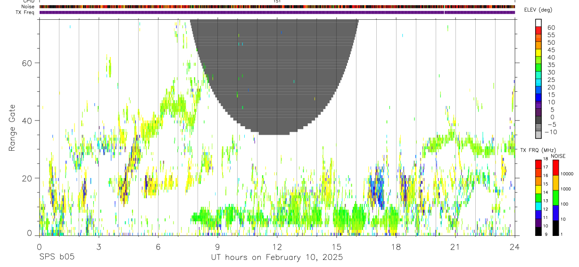579x267 pixels.
Task: Click the '100' label on NOISE scale
Action: (x=565, y=204)
